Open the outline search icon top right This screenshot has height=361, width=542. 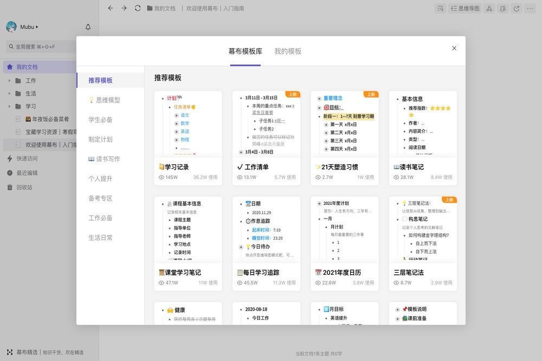[440, 9]
